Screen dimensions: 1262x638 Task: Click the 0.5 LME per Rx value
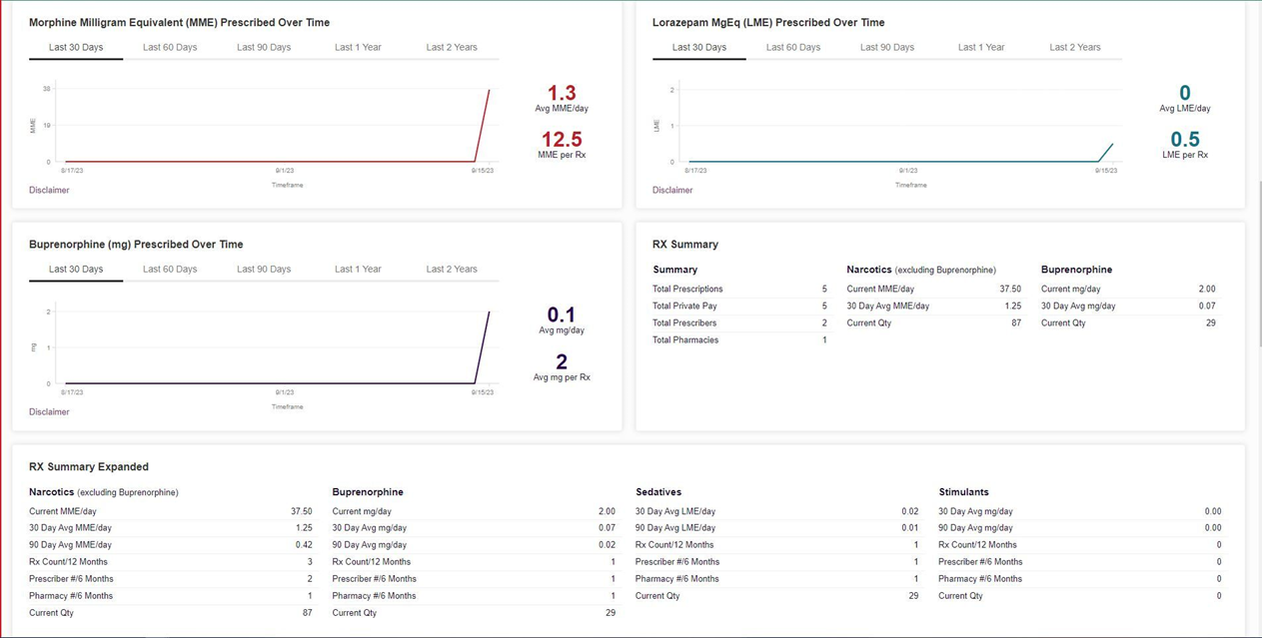pos(1185,139)
